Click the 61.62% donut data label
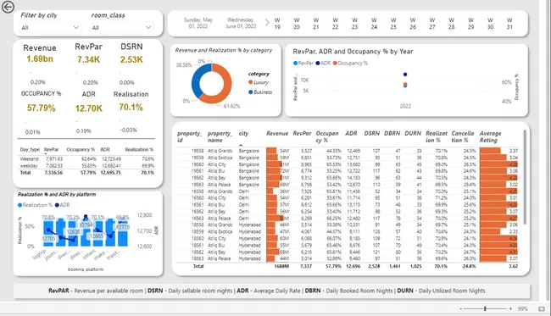The image size is (551, 316). tap(231, 106)
